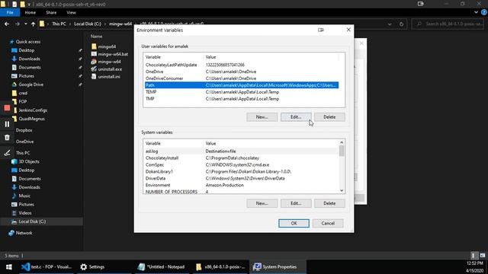Open the Home ribbon tab
Image resolution: width=488 pixels, height=274 pixels.
click(x=30, y=12)
